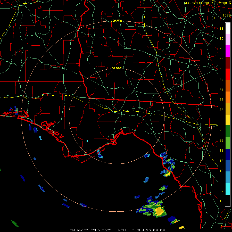Click the legend value "38"
232x232 pixels.
coord(221,100)
